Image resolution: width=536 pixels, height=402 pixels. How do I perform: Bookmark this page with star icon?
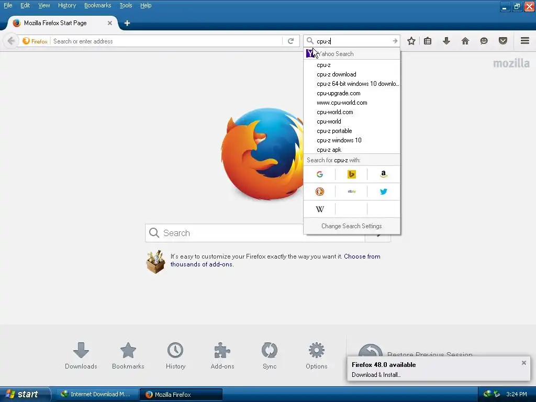(411, 41)
